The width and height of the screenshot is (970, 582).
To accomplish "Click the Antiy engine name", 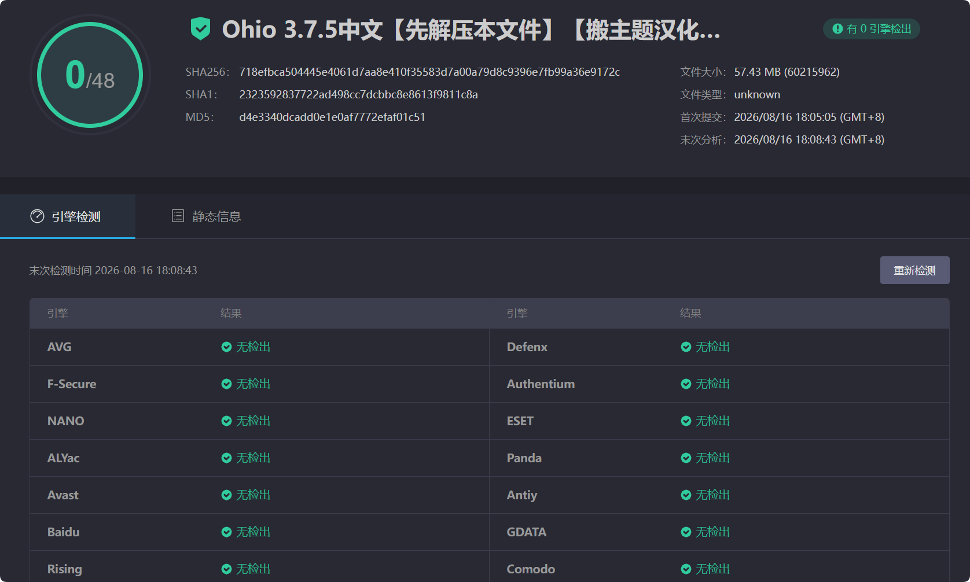I will [x=522, y=495].
